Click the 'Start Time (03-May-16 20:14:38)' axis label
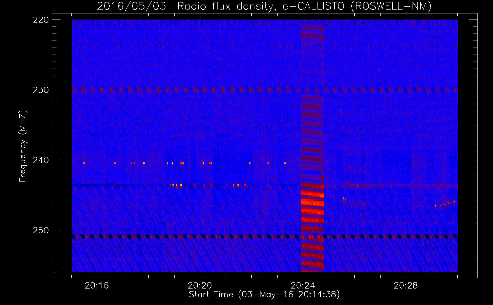The height and width of the screenshot is (305, 493). click(264, 295)
